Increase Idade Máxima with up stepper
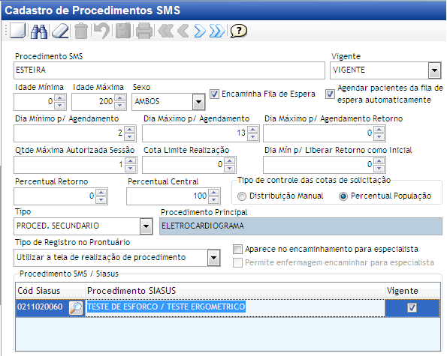 [x=120, y=98]
